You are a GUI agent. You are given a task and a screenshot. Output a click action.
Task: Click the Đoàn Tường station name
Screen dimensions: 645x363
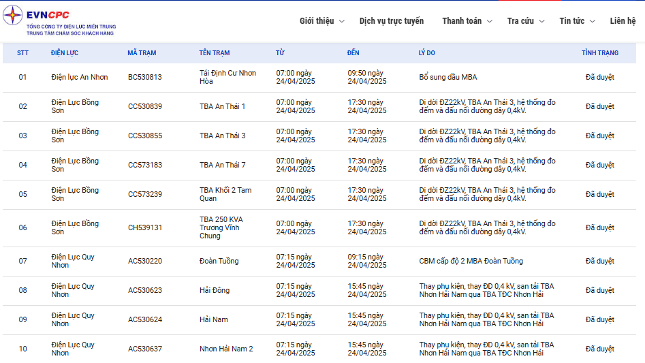pyautogui.click(x=219, y=262)
